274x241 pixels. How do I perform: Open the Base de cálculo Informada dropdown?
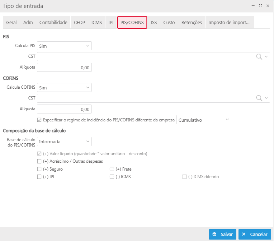(x=64, y=142)
